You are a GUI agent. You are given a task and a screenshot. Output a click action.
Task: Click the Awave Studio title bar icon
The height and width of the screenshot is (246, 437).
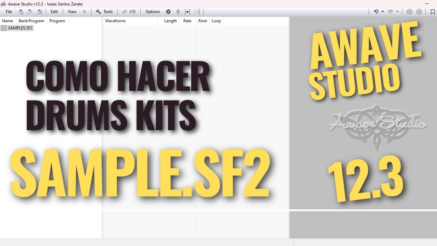pyautogui.click(x=3, y=4)
